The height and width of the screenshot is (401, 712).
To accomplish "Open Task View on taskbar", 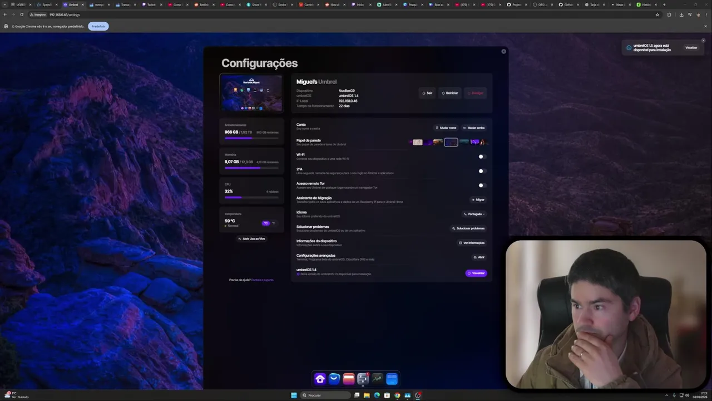I will (x=357, y=395).
